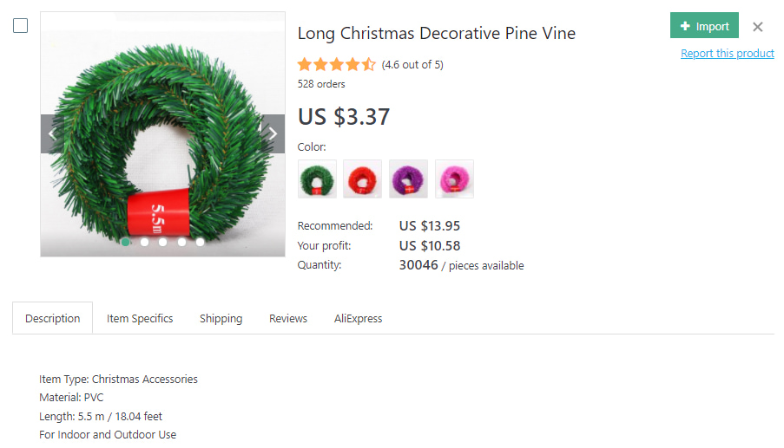Switch to the fifth carousel image dot
Image resolution: width=784 pixels, height=448 pixels.
coord(200,243)
